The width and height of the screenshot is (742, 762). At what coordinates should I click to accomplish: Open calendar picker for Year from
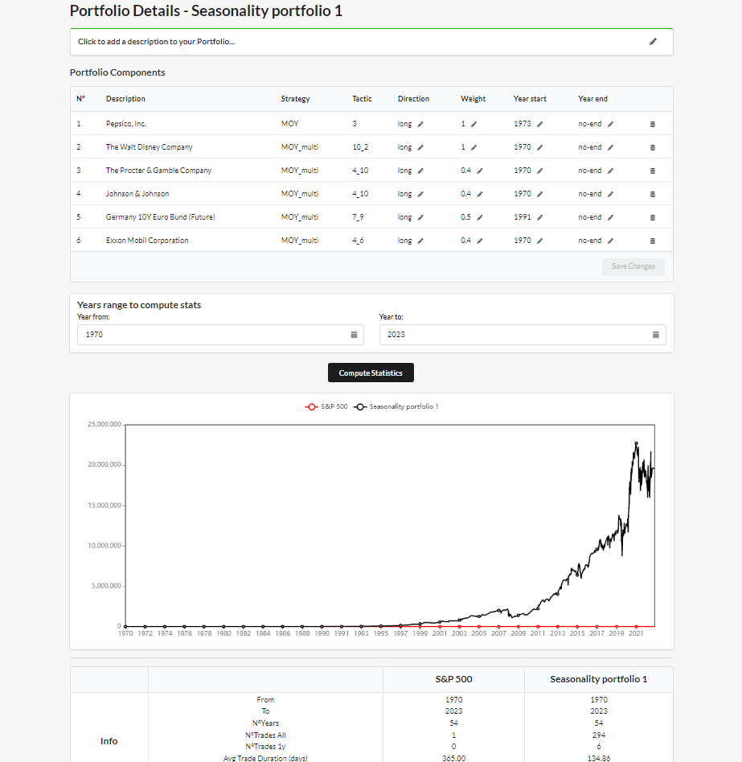click(354, 335)
